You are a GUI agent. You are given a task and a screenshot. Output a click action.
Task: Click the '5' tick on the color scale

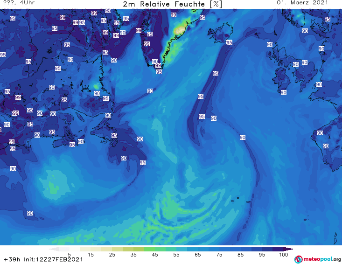[69, 255]
